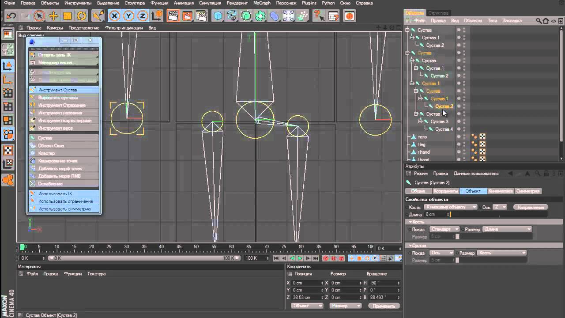The image size is (565, 318).
Task: Add a cube primitive object
Action: click(218, 16)
